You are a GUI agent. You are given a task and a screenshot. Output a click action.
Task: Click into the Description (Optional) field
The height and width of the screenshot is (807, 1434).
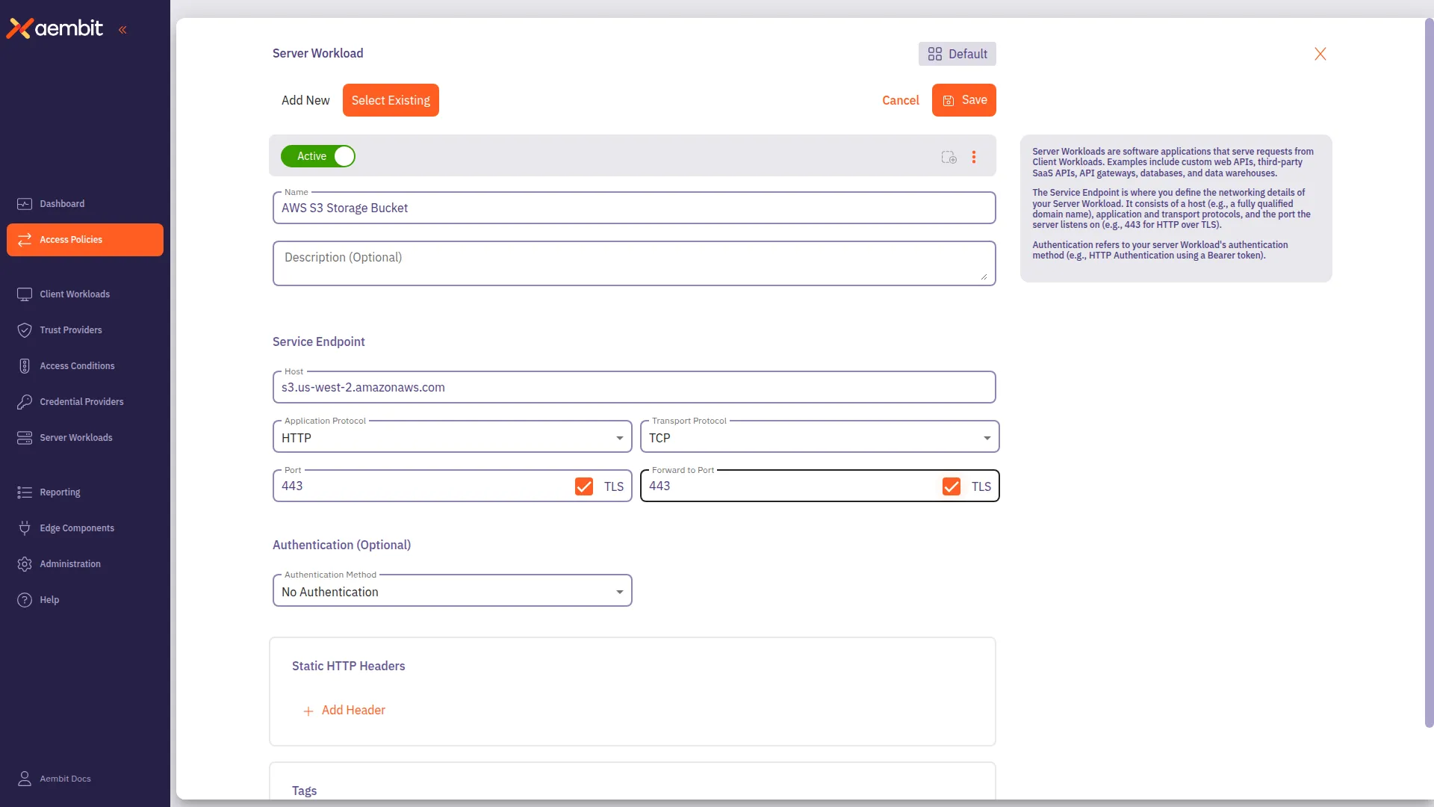634,263
